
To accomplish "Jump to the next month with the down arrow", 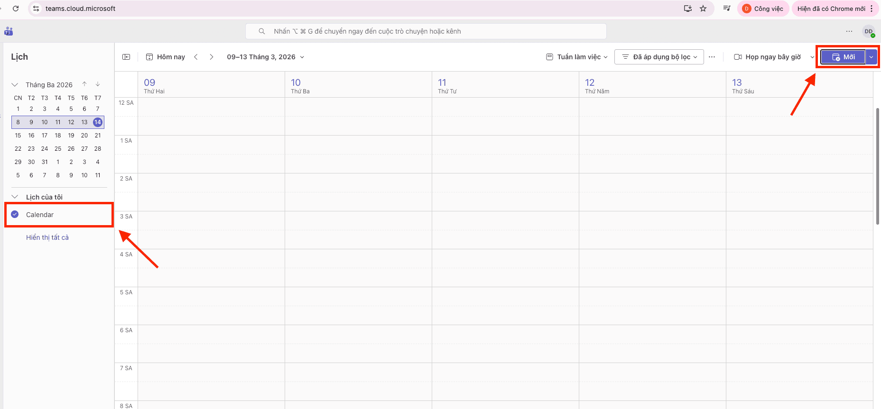I will click(x=98, y=84).
